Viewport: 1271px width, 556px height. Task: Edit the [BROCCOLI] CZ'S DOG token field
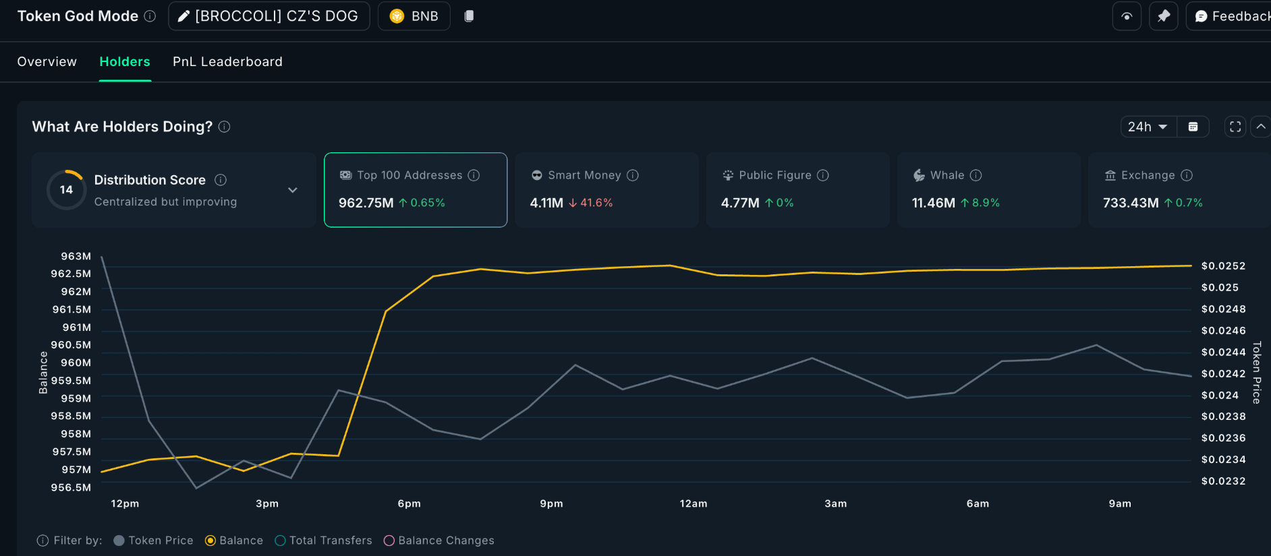(x=269, y=16)
